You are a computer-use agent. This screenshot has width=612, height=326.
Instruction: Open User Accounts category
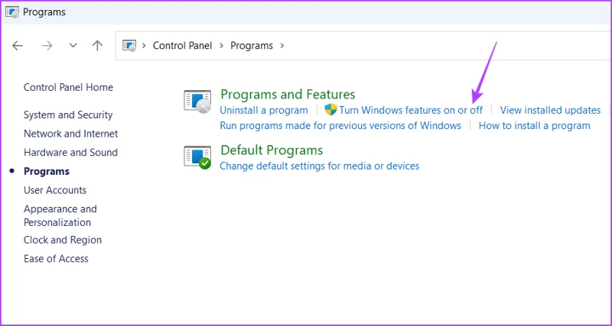[x=55, y=190]
